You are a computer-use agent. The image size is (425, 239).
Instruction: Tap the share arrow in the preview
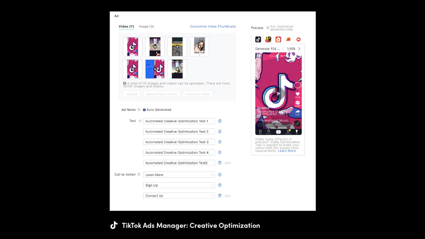297,111
